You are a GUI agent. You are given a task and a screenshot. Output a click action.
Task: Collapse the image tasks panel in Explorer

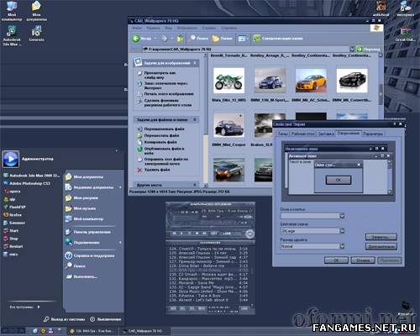coord(195,63)
